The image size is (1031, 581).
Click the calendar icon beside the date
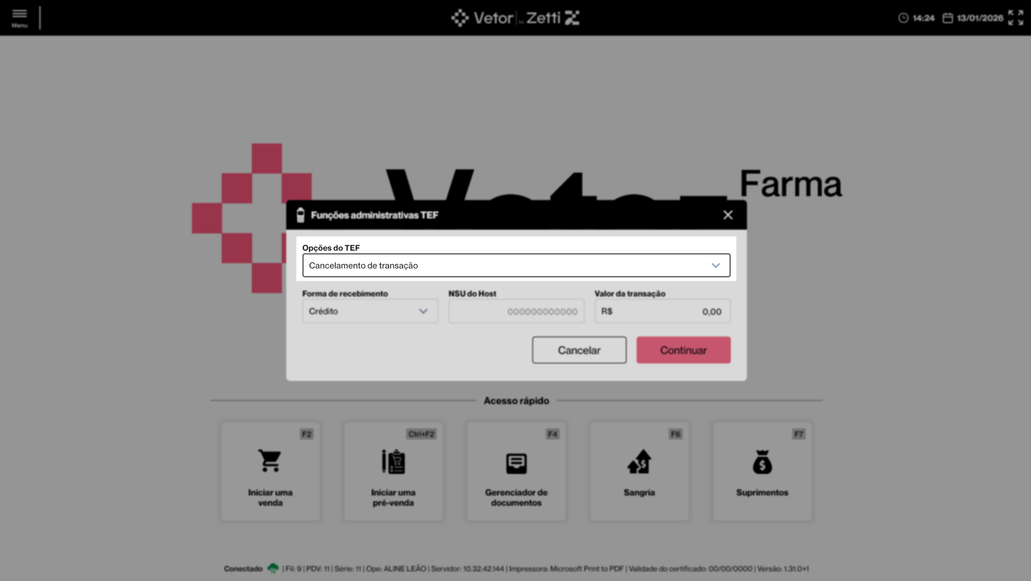(948, 18)
